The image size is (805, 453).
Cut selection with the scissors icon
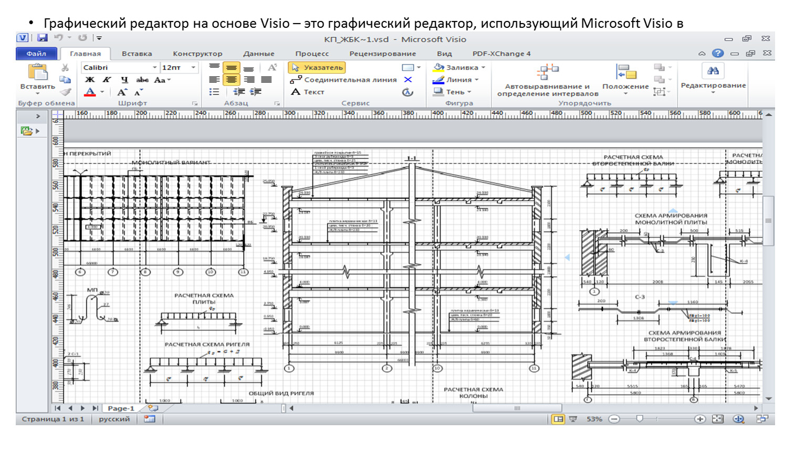click(65, 68)
